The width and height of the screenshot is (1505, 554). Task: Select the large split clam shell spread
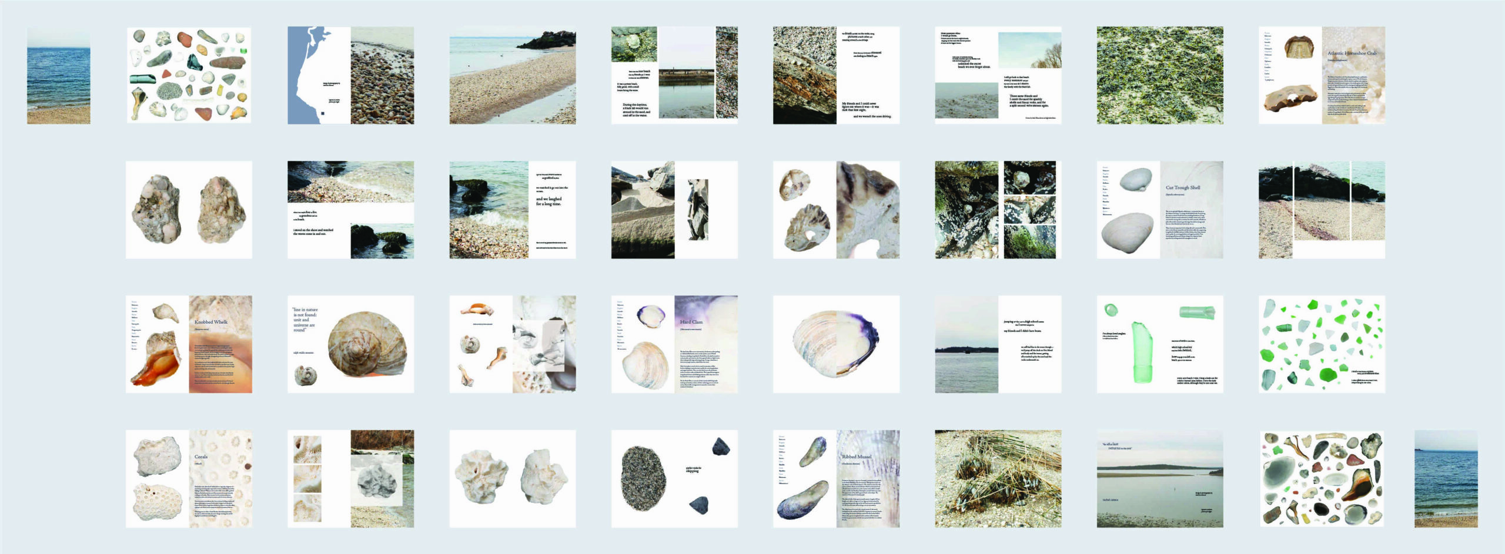[836, 344]
